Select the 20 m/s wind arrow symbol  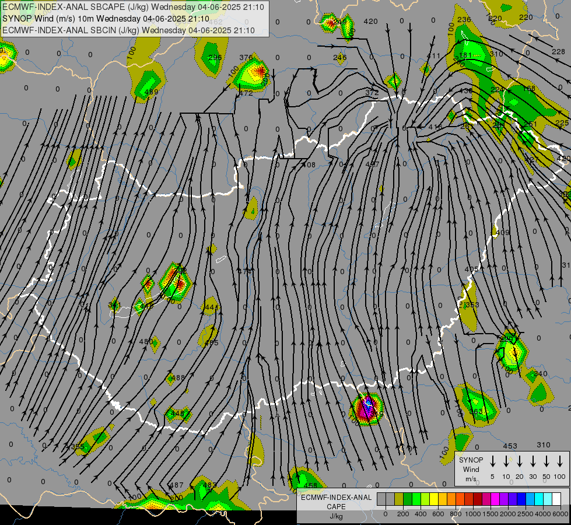(520, 461)
